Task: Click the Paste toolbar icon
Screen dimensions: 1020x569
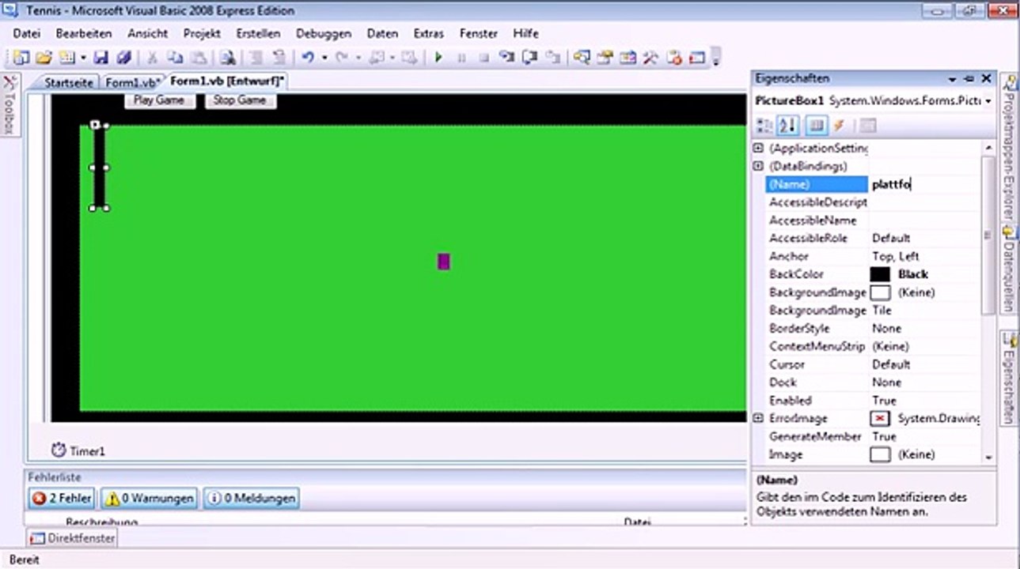Action: [x=198, y=58]
